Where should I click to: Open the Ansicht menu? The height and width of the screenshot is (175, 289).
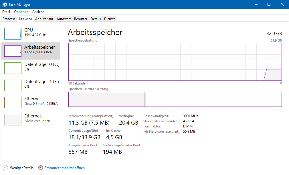[38, 12]
